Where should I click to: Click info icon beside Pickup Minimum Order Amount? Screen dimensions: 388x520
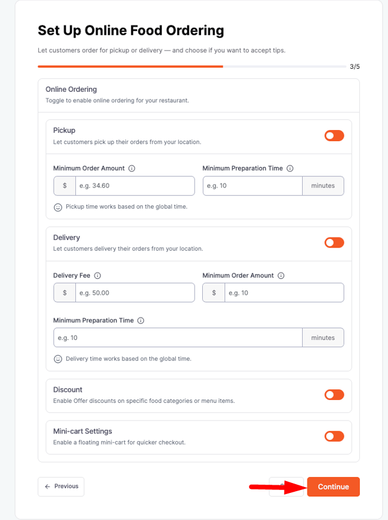tap(132, 168)
